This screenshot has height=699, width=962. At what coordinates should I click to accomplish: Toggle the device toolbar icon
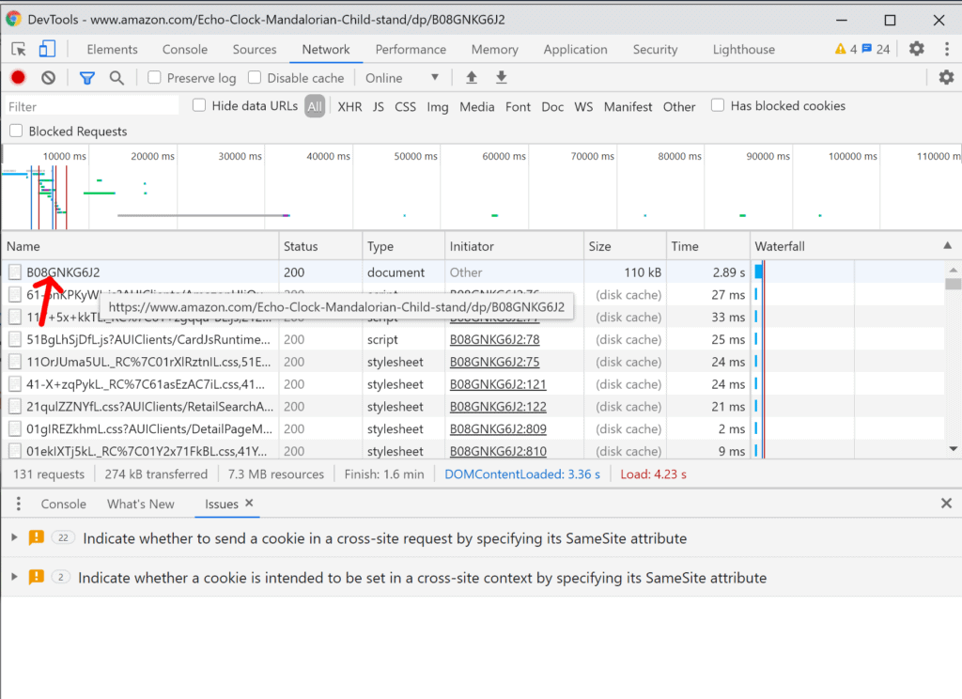[47, 49]
